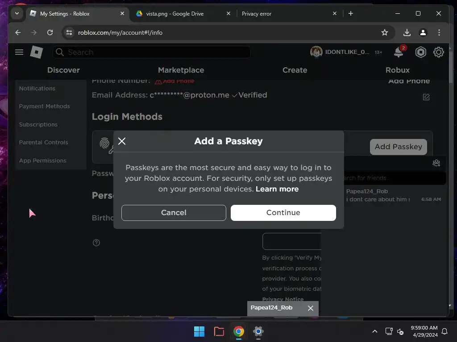Go forward in browser history

[34, 33]
